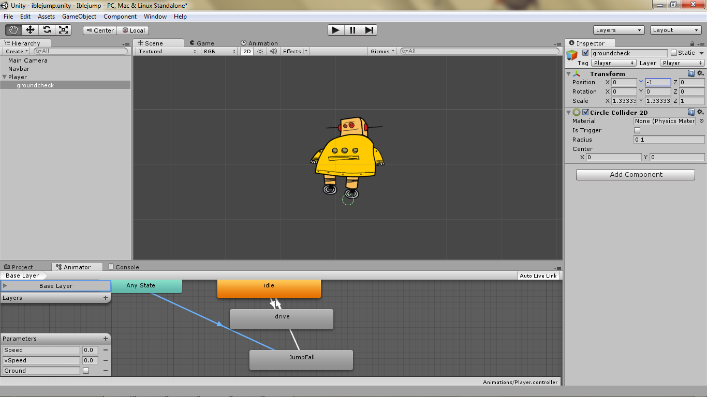
Task: Open the Tag dropdown set to Player
Action: 614,63
